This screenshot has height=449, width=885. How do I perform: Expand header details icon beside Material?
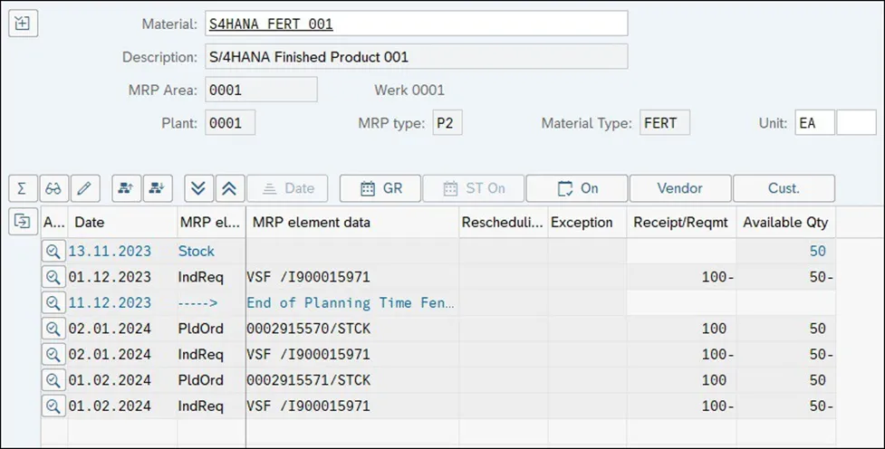23,24
